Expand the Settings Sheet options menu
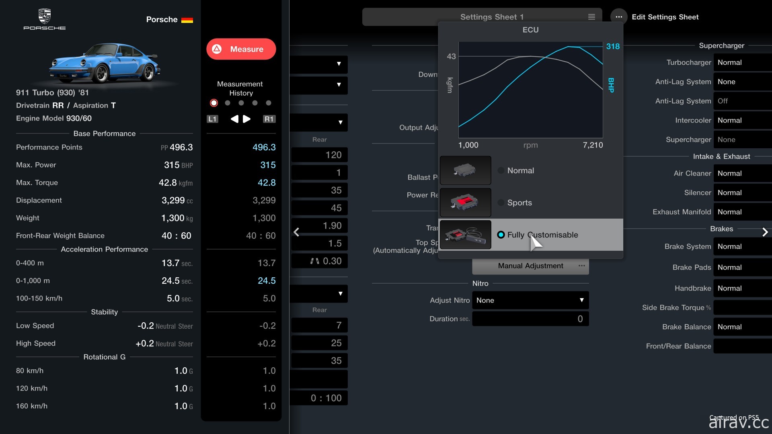This screenshot has width=772, height=434. point(618,17)
